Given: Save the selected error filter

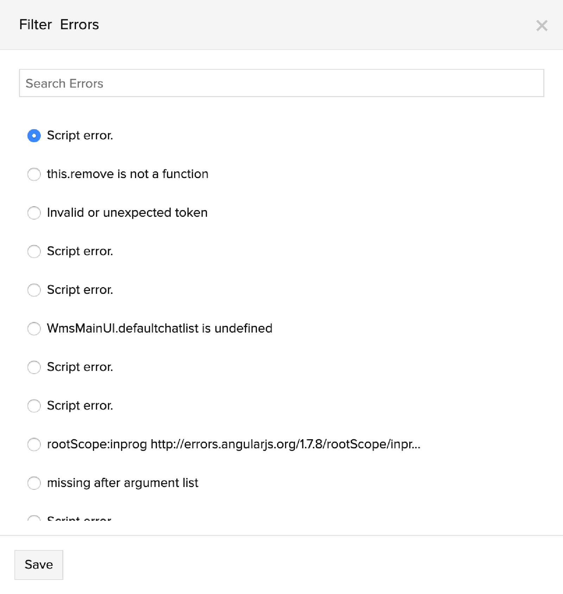Looking at the screenshot, I should [39, 565].
